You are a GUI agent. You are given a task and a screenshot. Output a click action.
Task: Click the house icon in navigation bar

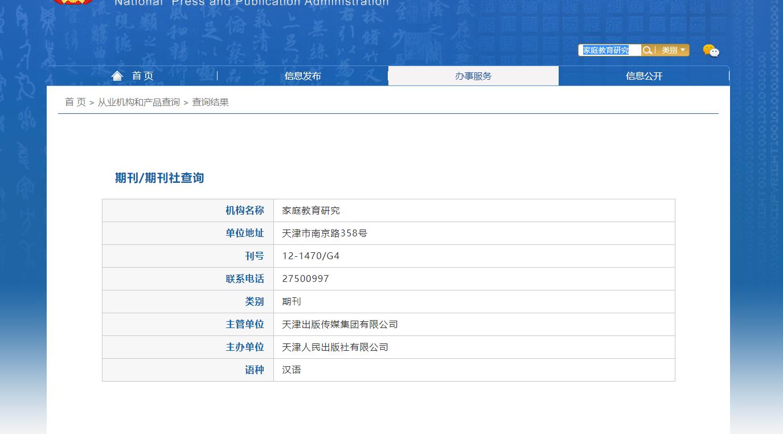point(117,76)
